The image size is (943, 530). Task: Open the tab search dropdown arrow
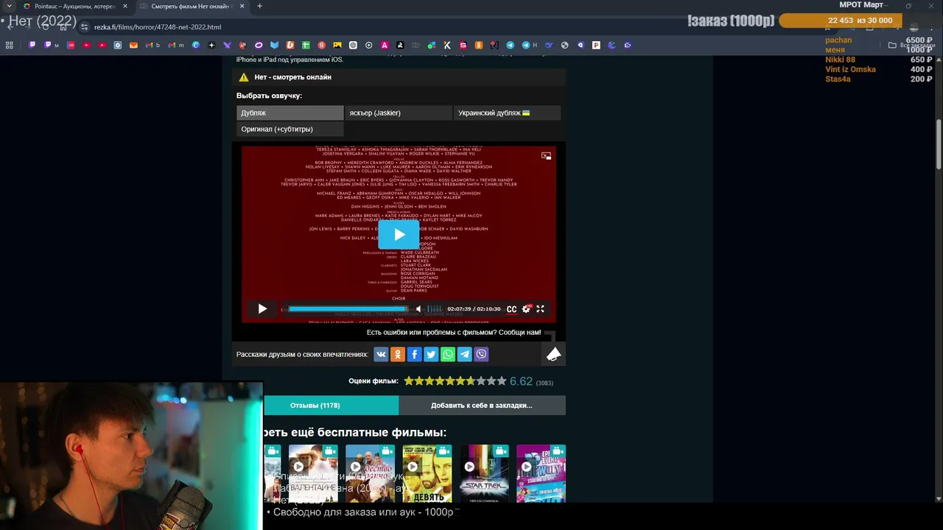click(x=9, y=6)
